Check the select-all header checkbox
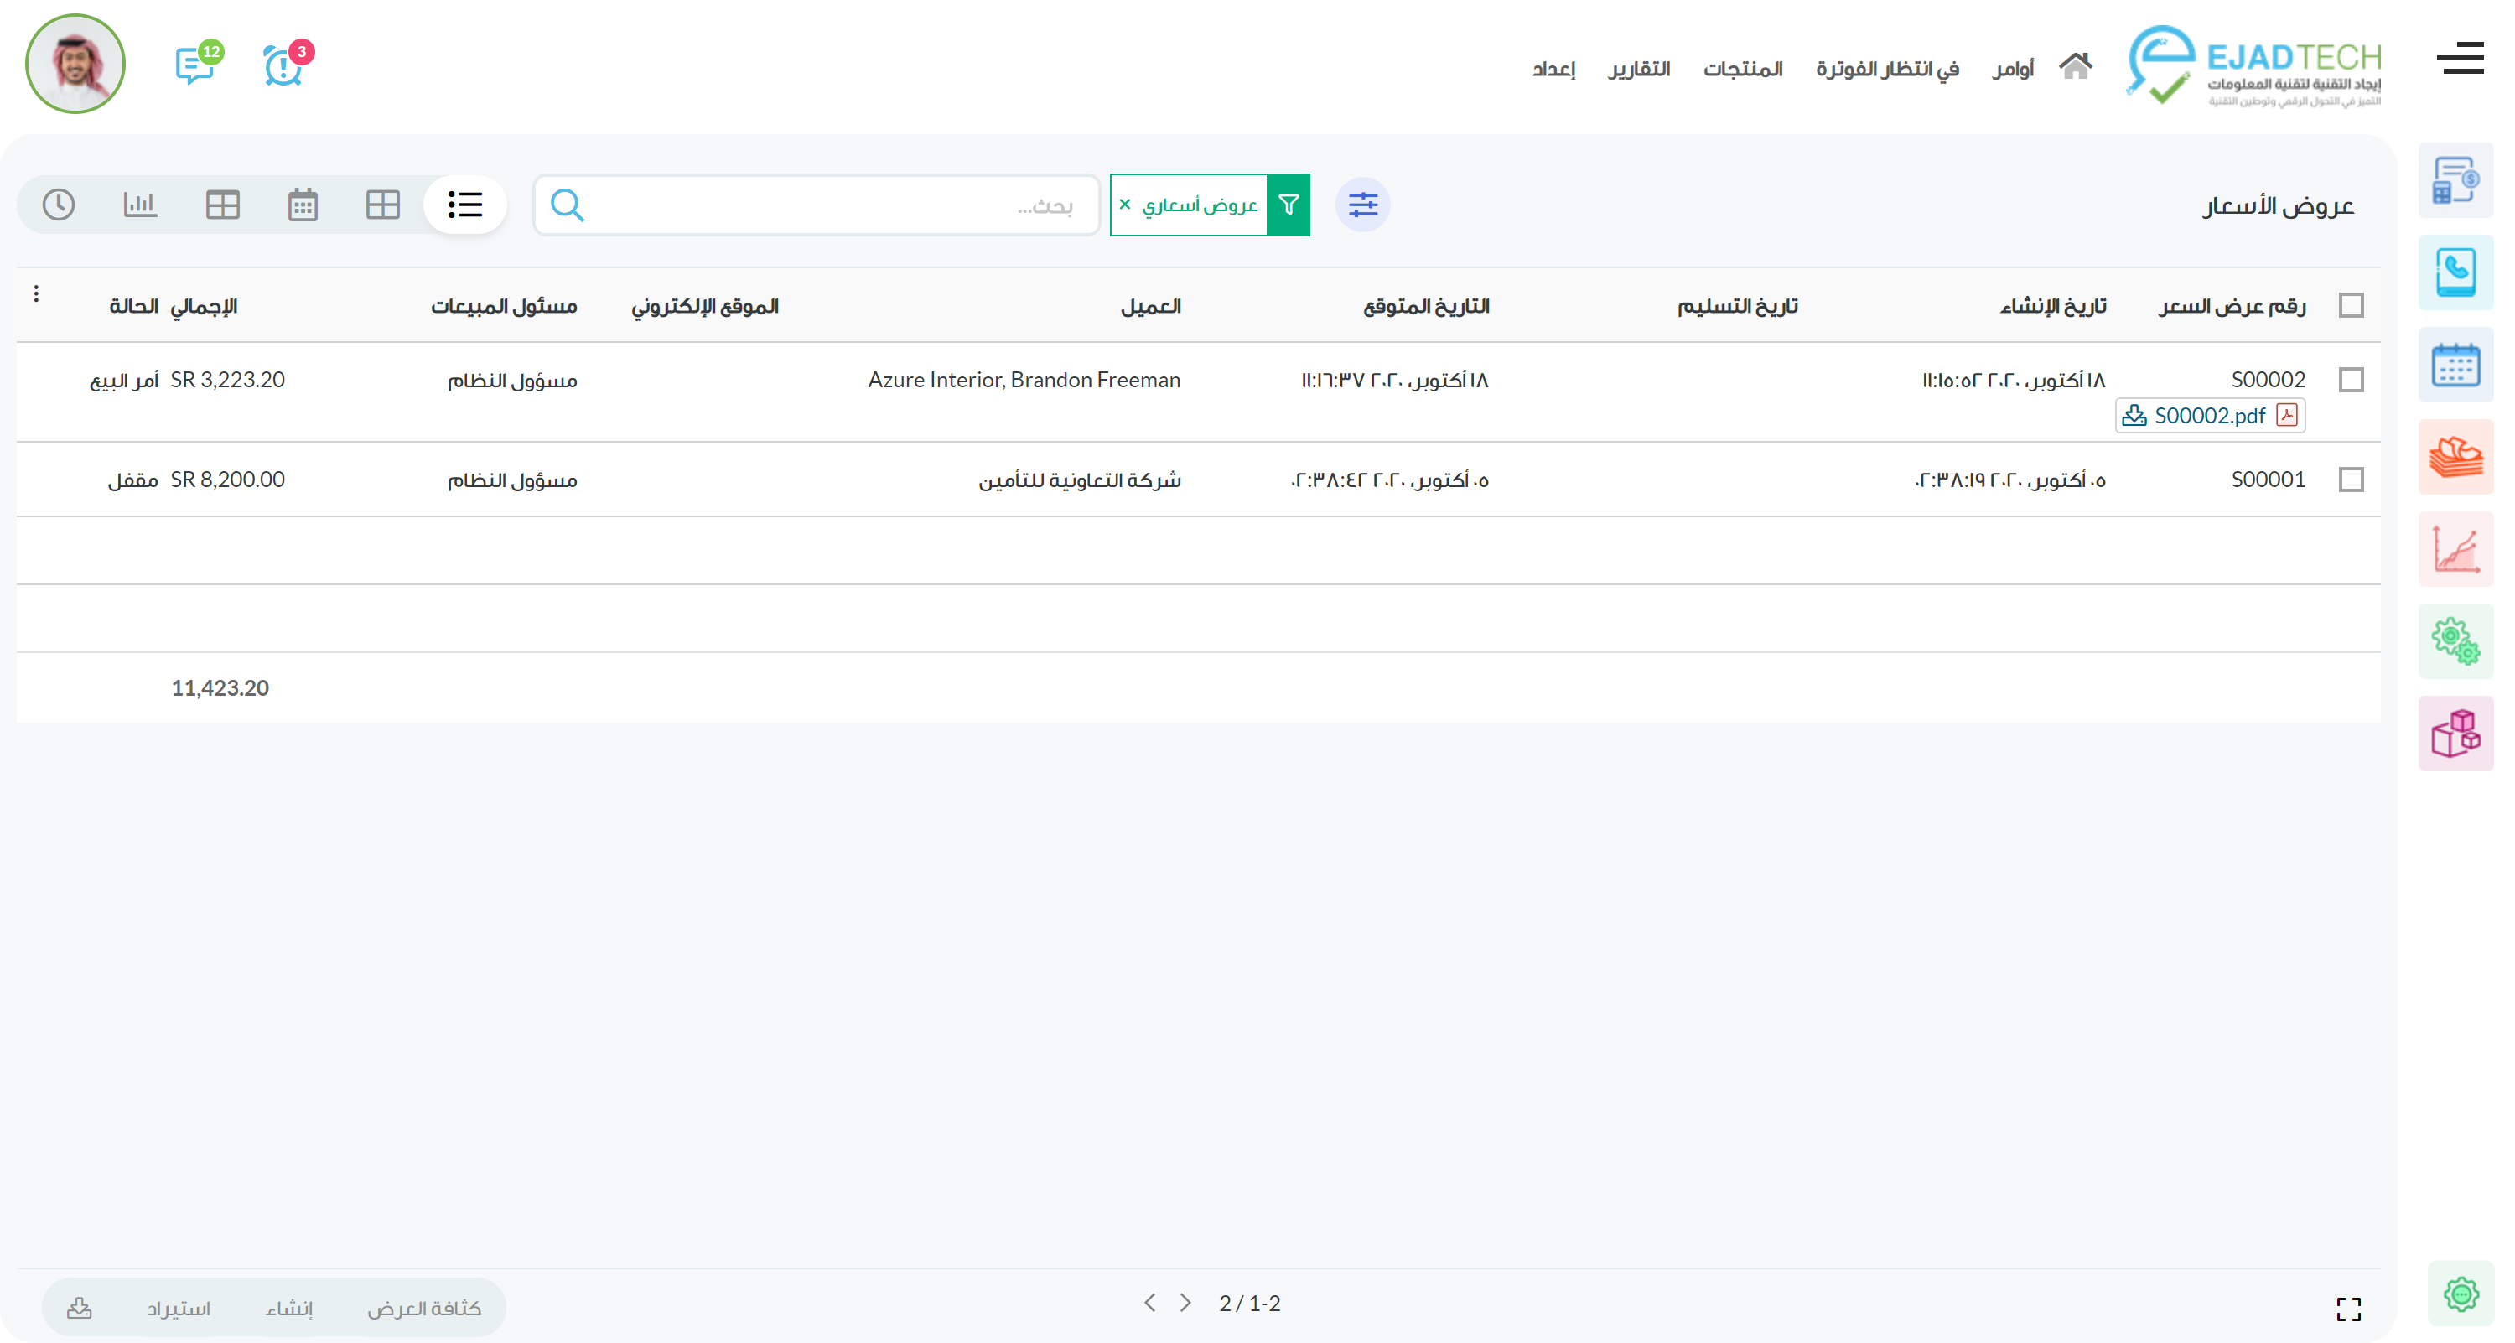The image size is (2515, 1343). [2351, 305]
